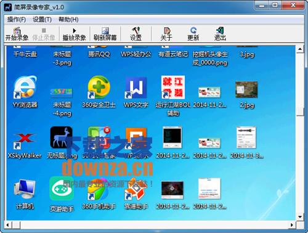Click the WPS轻办公 icon label
Viewport: 308px width, 233px height.
[136, 54]
